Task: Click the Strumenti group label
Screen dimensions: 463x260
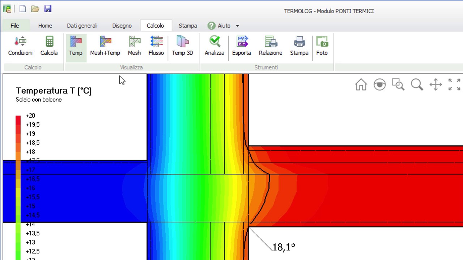Action: (x=266, y=68)
